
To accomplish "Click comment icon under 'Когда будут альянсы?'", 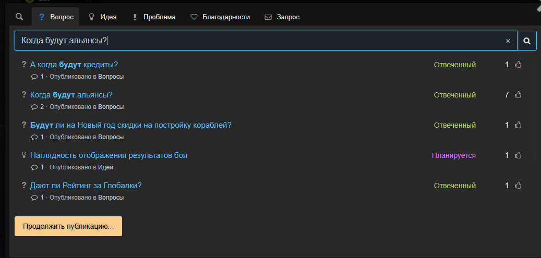I will coord(34,107).
